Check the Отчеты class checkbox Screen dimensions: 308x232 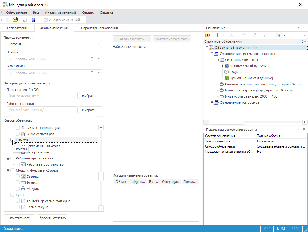[13, 140]
